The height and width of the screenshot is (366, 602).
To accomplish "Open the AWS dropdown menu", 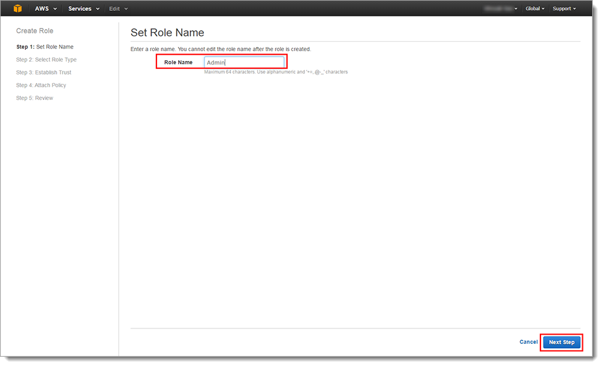I will (46, 9).
